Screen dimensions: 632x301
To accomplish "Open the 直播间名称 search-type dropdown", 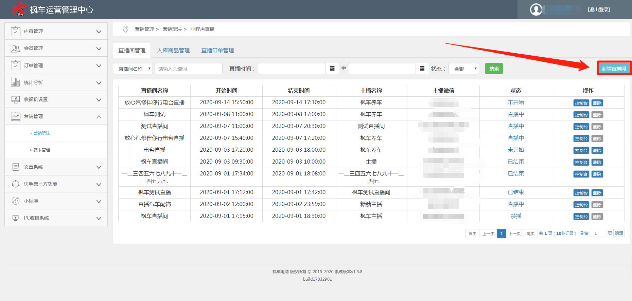I will [133, 69].
